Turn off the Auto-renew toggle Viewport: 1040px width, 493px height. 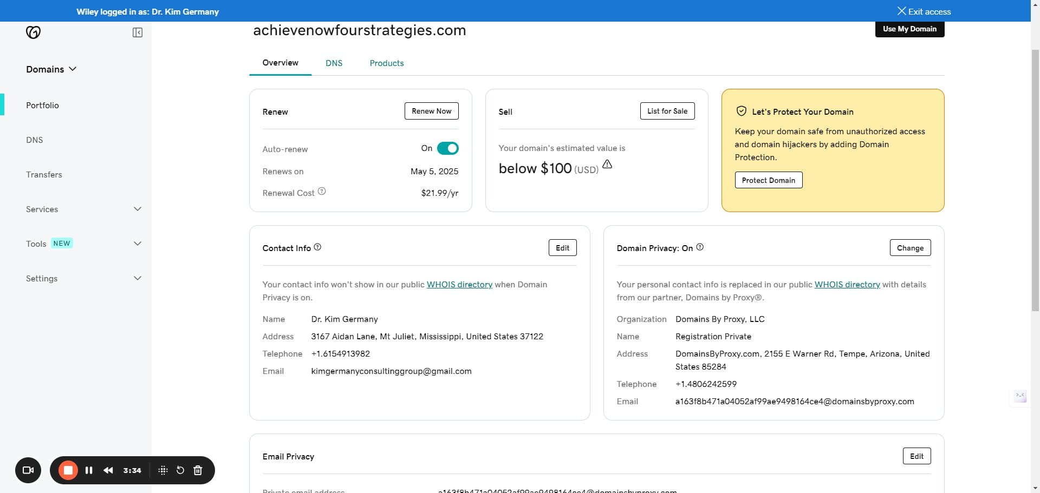click(447, 148)
